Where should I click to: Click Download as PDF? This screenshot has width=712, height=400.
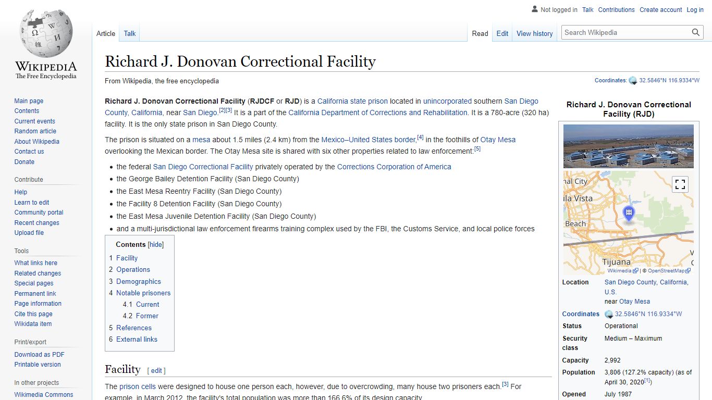coord(40,355)
